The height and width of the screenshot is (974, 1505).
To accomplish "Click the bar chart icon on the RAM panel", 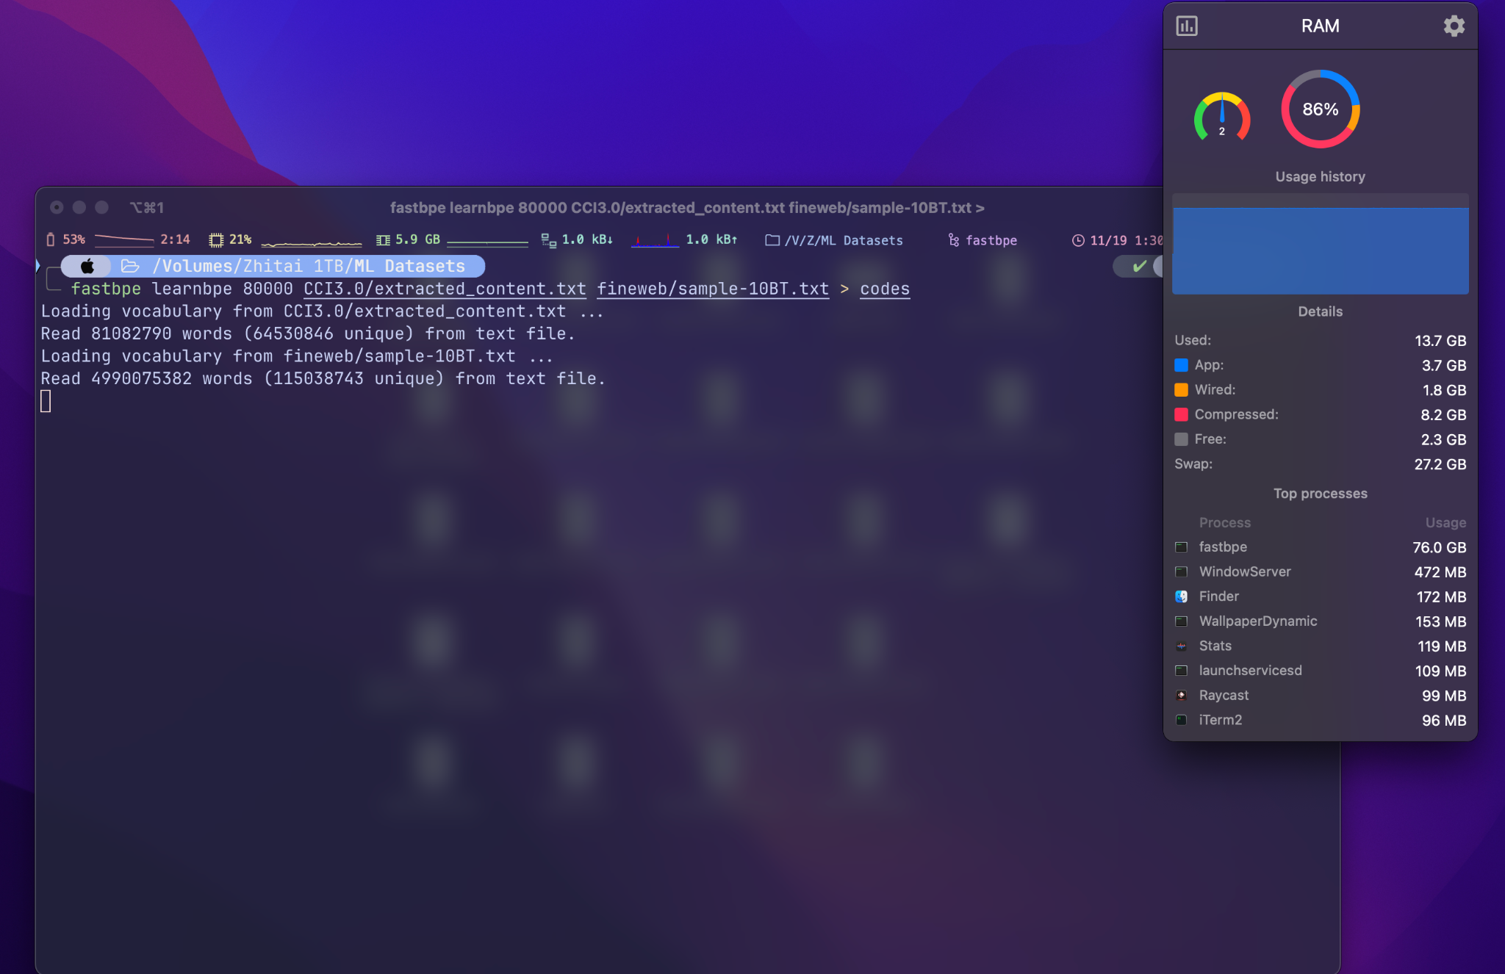I will click(1188, 26).
